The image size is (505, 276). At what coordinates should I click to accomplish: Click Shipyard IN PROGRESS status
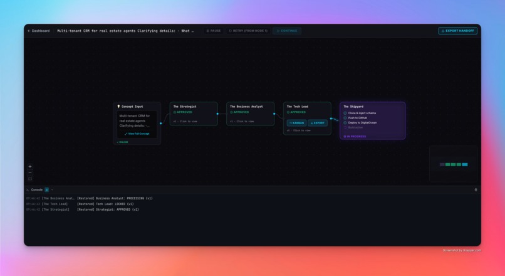pyautogui.click(x=355, y=137)
